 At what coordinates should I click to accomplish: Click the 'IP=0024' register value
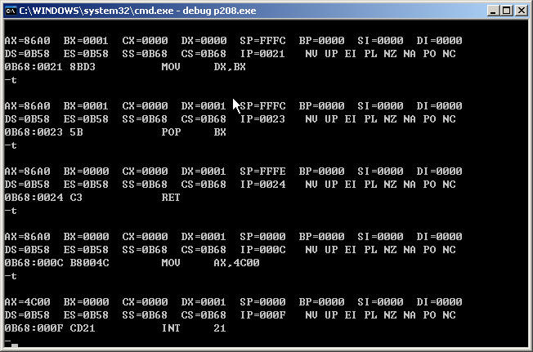coord(262,185)
